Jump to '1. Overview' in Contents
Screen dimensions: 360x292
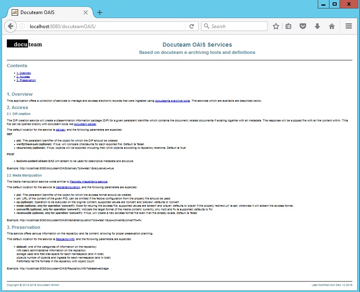click(24, 73)
